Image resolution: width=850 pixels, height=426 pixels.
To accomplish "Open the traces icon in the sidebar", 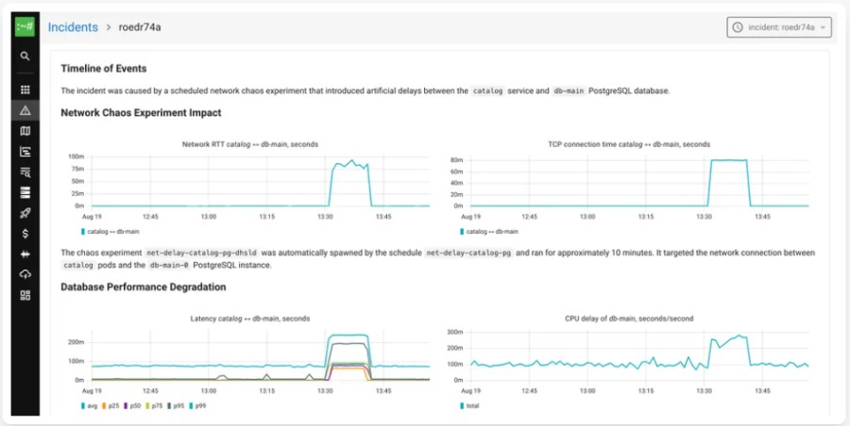I will 25,152.
